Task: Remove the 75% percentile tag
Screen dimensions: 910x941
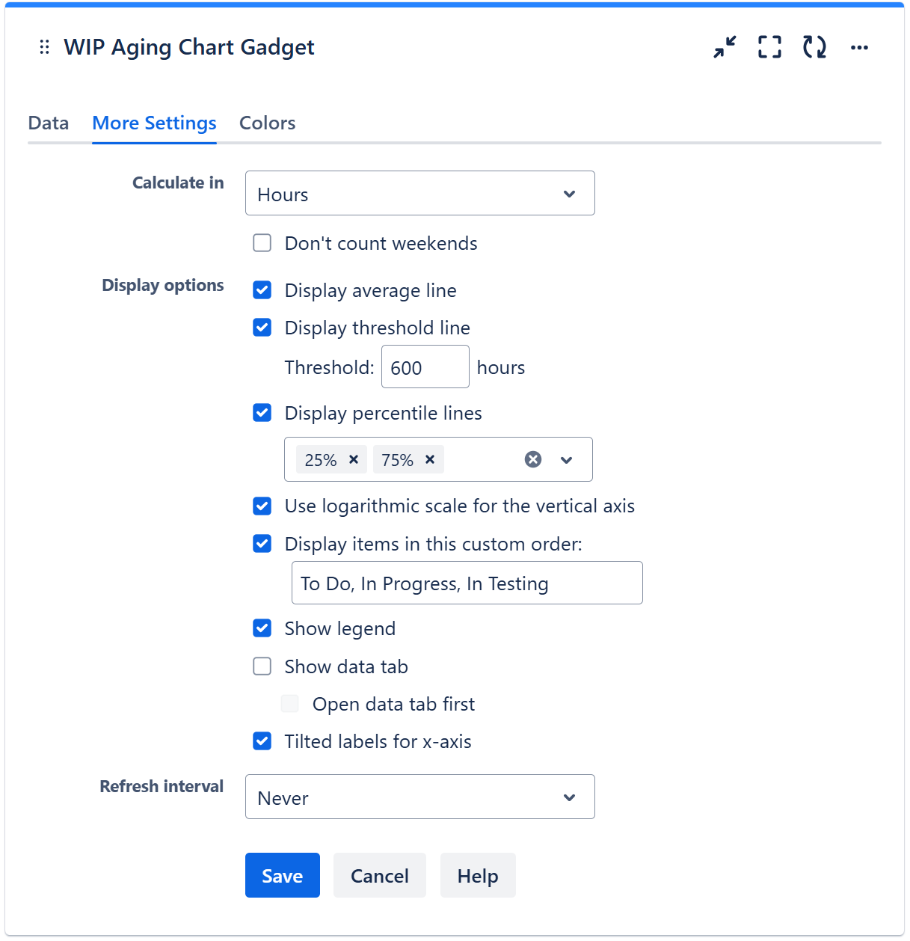Action: pyautogui.click(x=430, y=459)
